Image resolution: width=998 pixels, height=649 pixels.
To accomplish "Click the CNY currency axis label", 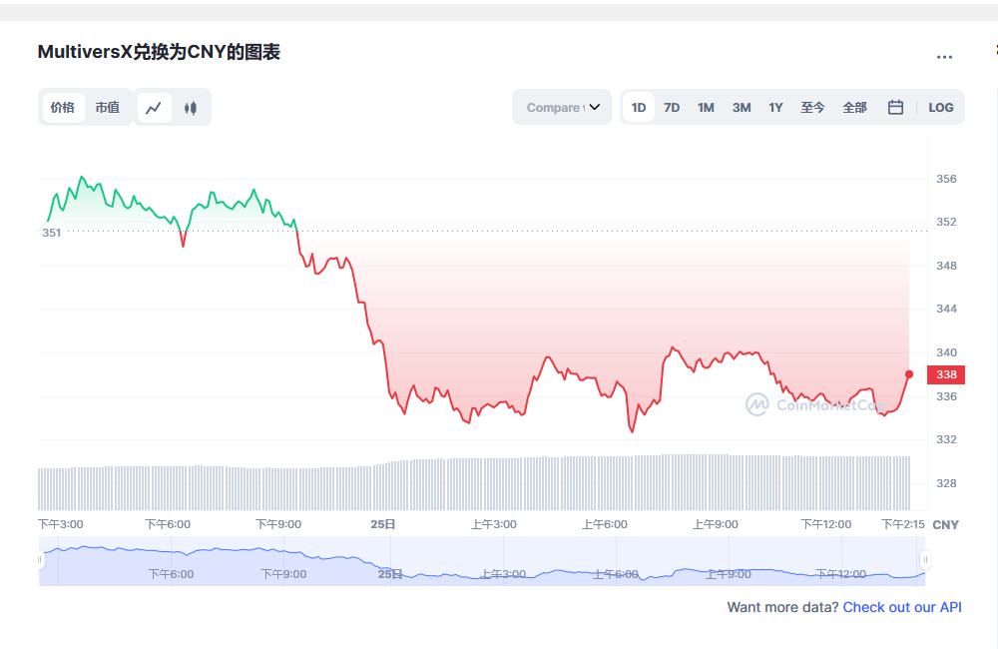I will coord(946,525).
